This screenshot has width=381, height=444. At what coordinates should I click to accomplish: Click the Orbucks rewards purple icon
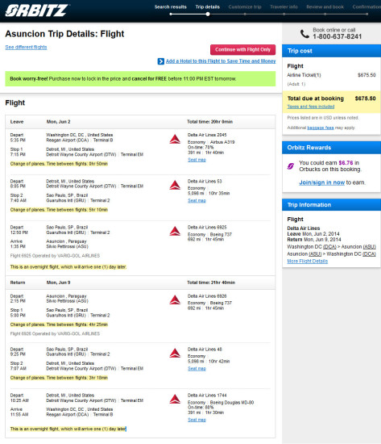[x=291, y=166]
